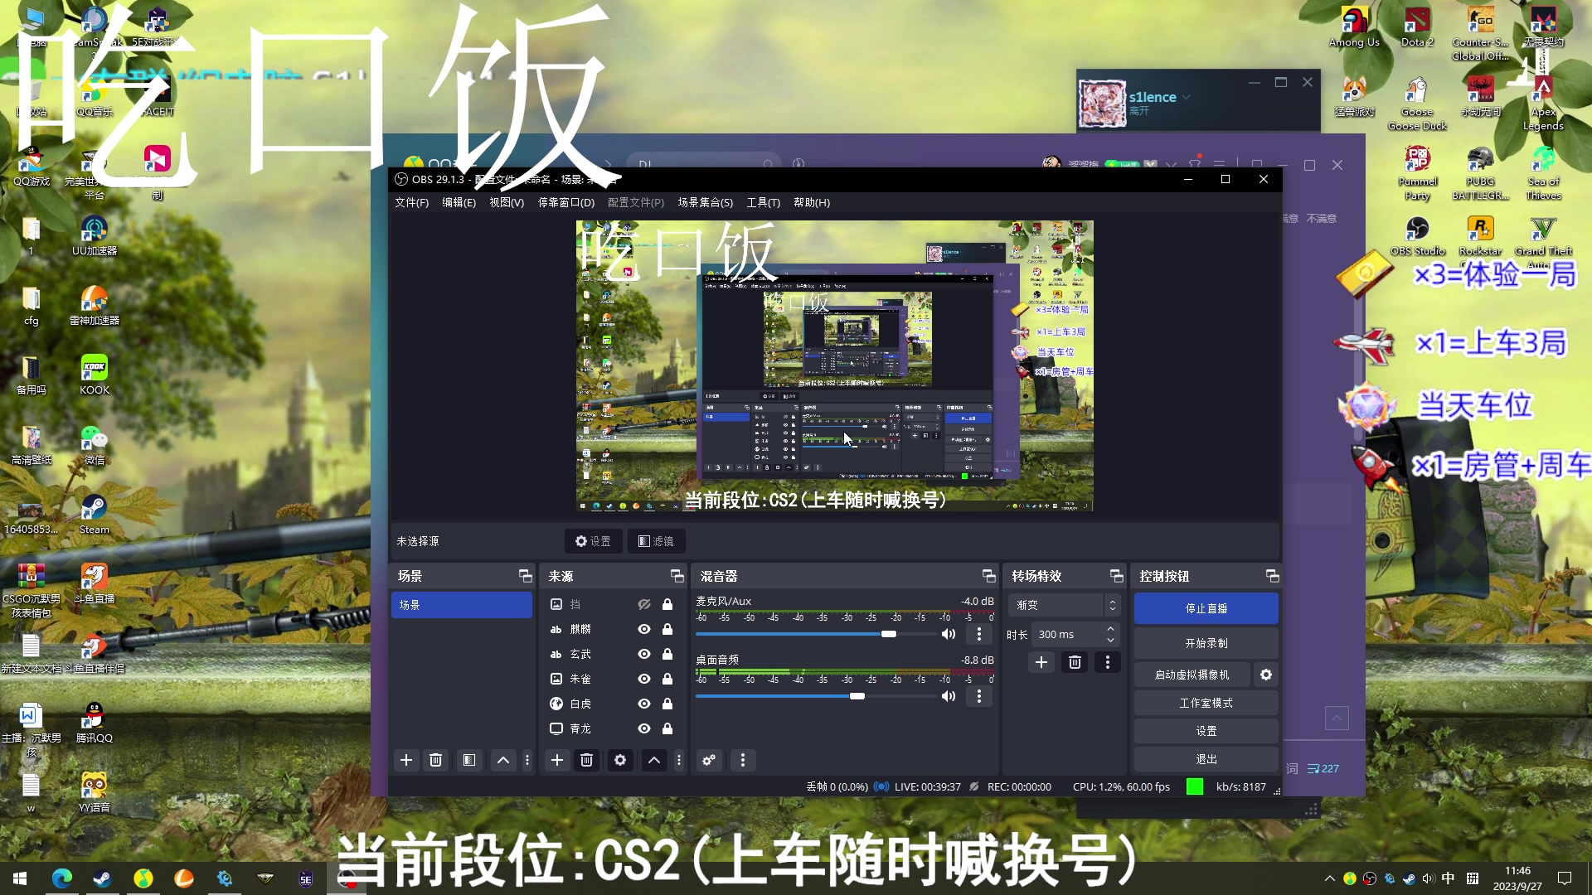Open the 停靠窗口(D) menu
The height and width of the screenshot is (895, 1592).
566,202
